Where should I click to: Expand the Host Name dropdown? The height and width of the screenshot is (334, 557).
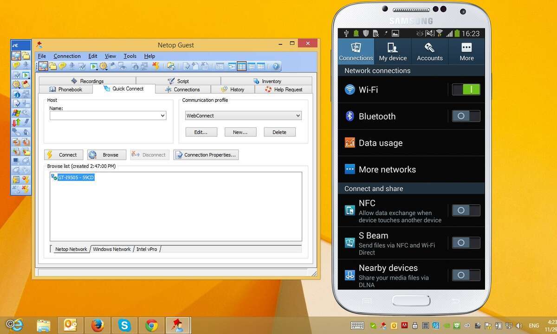[x=162, y=116]
